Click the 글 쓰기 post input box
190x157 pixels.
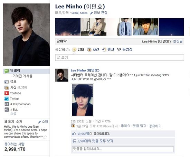(x=120, y=58)
